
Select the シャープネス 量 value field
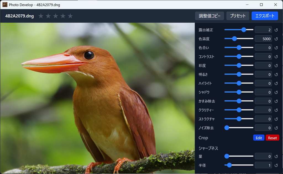[263, 156]
